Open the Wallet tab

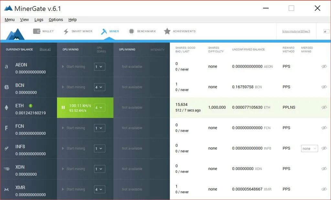pyautogui.click(x=43, y=31)
